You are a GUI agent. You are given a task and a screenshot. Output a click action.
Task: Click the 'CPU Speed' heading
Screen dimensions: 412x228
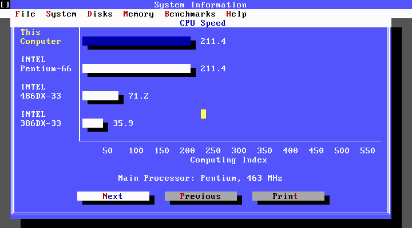[203, 23]
